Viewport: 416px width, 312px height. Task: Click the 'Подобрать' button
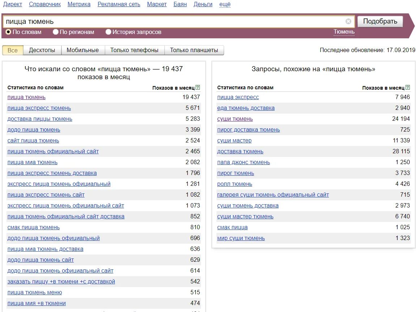(380, 21)
